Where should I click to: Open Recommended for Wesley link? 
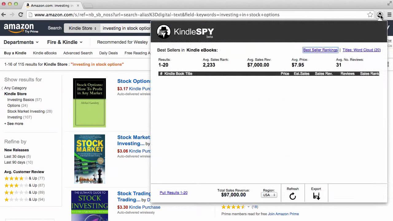tap(123, 42)
